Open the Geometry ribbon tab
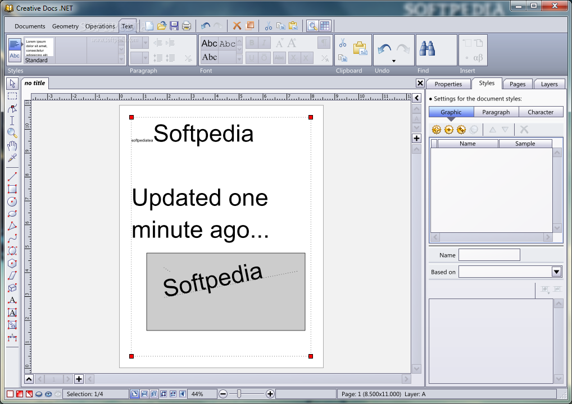The width and height of the screenshot is (572, 404). [x=65, y=26]
